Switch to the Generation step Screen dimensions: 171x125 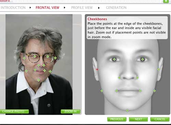pos(116,8)
